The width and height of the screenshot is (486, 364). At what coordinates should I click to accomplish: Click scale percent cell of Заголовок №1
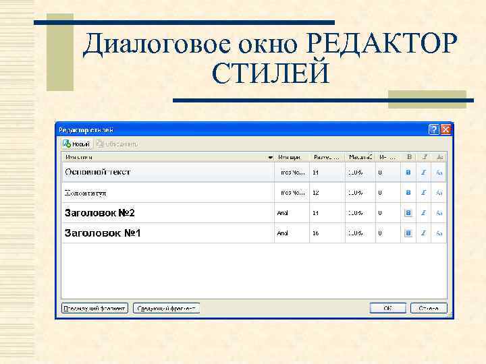(x=360, y=233)
